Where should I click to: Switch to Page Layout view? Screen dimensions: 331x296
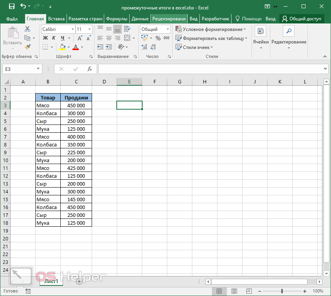[234, 291]
